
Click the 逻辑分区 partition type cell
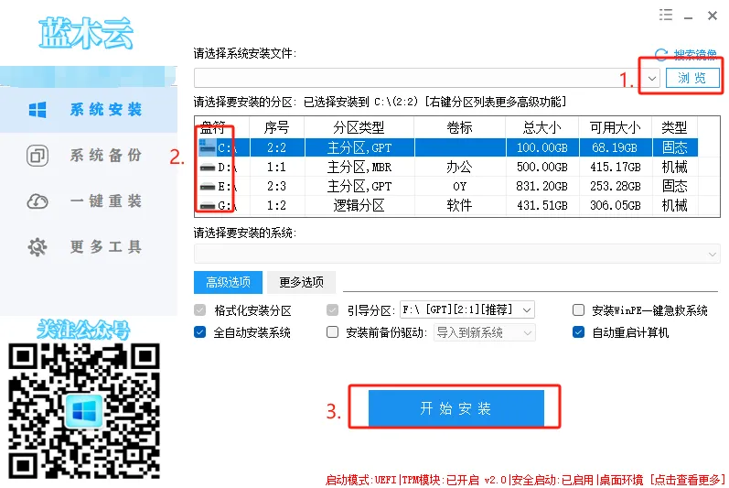tap(359, 206)
